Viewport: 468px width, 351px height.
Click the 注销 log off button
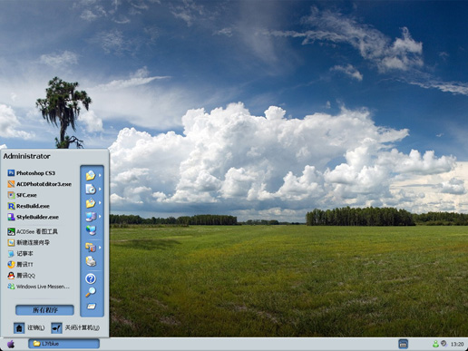29,327
